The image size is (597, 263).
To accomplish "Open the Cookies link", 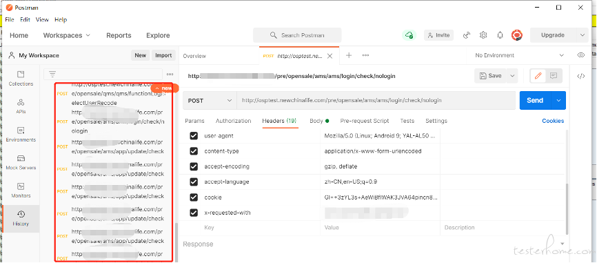I will [x=553, y=121].
